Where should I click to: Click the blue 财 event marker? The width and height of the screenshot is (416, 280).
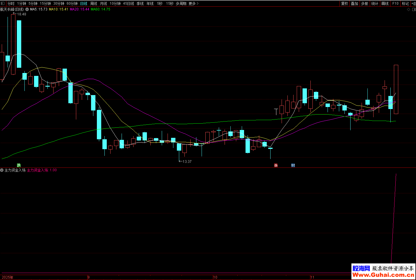[293, 165]
